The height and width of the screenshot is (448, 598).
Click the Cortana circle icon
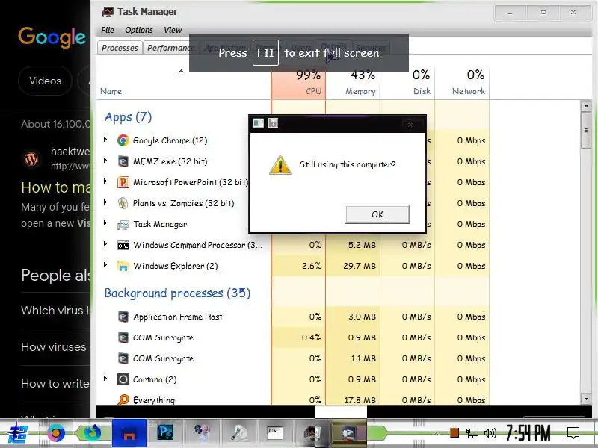pyautogui.click(x=123, y=379)
